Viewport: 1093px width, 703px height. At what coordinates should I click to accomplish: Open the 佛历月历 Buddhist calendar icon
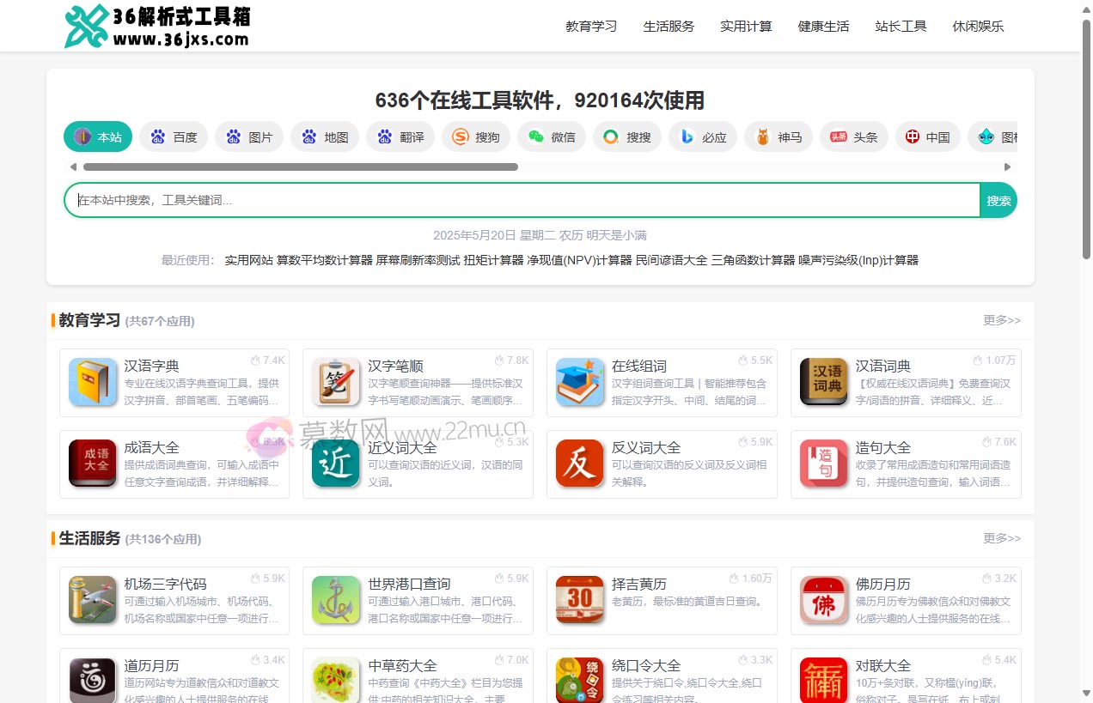(823, 601)
